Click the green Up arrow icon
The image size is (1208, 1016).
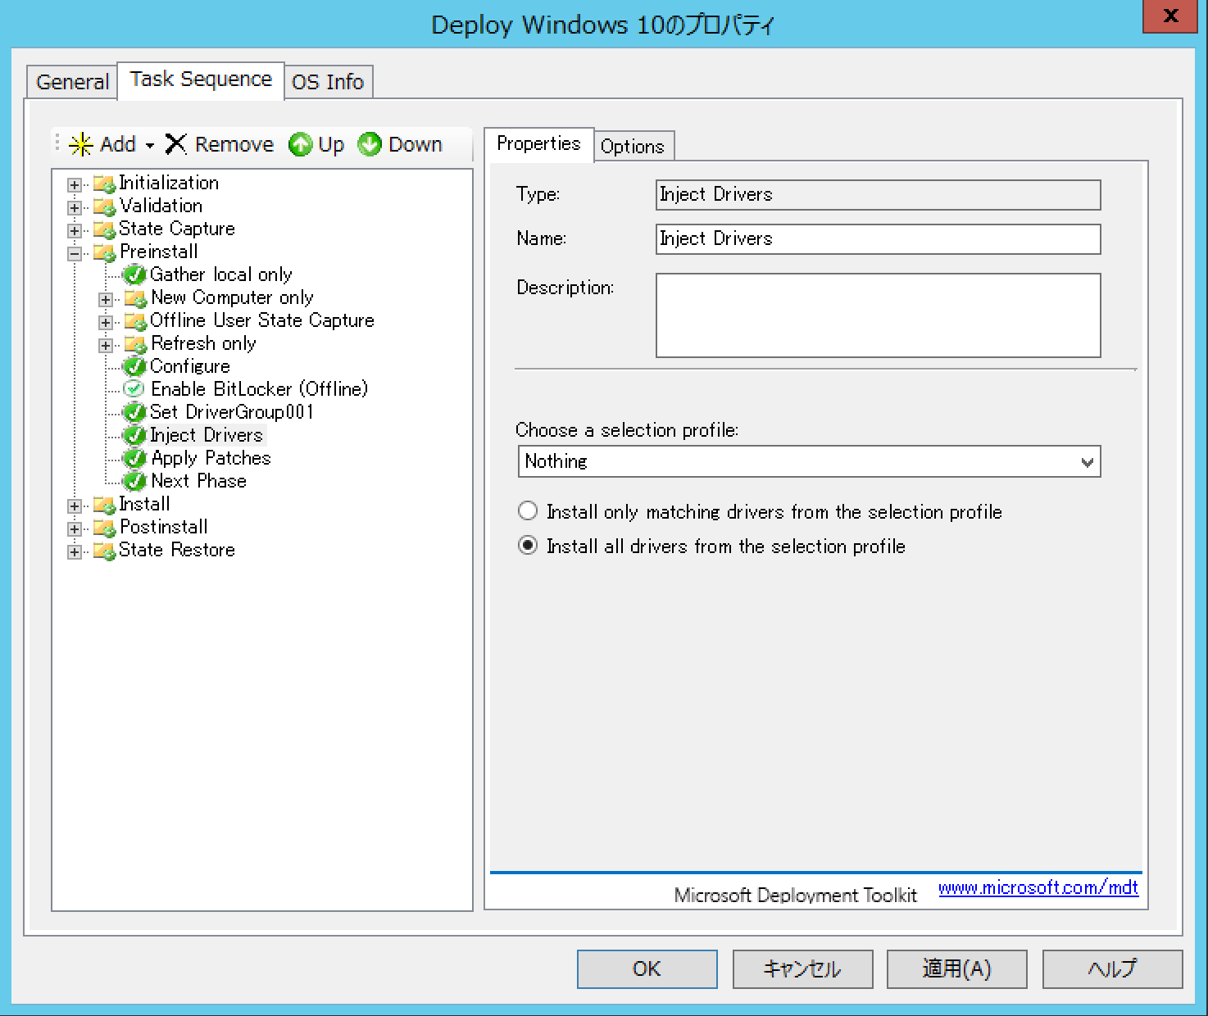click(x=301, y=145)
